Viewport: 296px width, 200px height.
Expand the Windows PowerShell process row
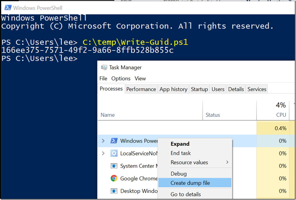point(103,141)
